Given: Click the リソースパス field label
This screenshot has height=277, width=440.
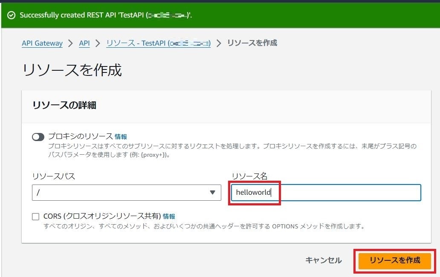Looking at the screenshot, I should pos(54,176).
